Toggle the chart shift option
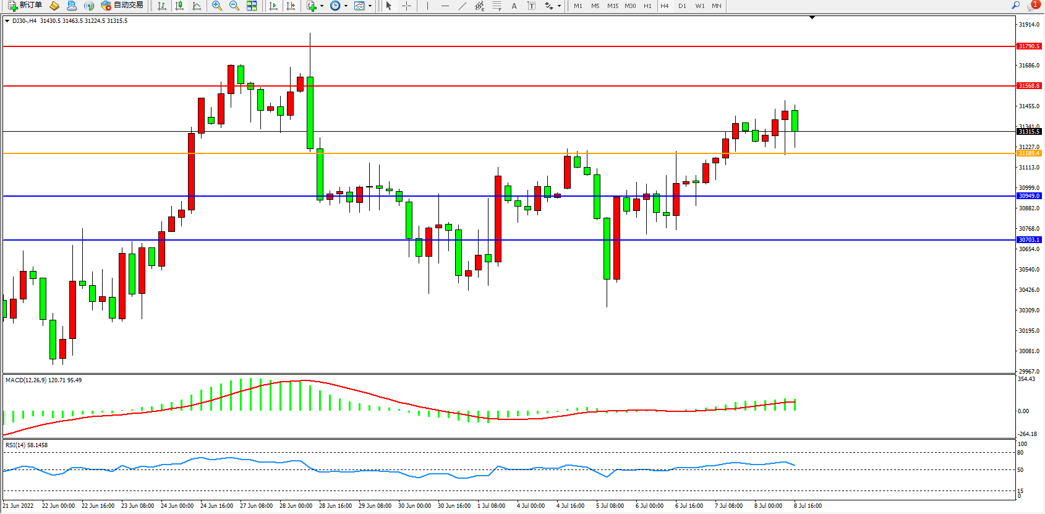Screen dimensions: 1045x514 click(291, 6)
